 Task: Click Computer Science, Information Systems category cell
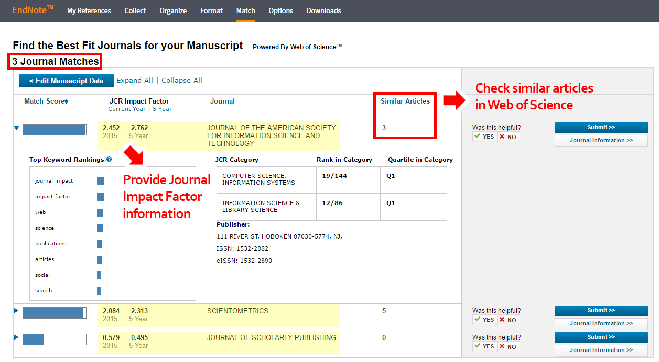coord(266,180)
